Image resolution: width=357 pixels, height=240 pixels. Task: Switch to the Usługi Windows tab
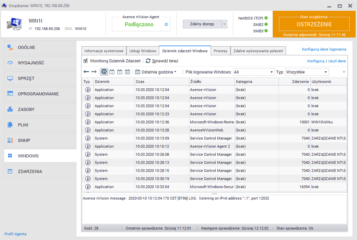tap(143, 51)
